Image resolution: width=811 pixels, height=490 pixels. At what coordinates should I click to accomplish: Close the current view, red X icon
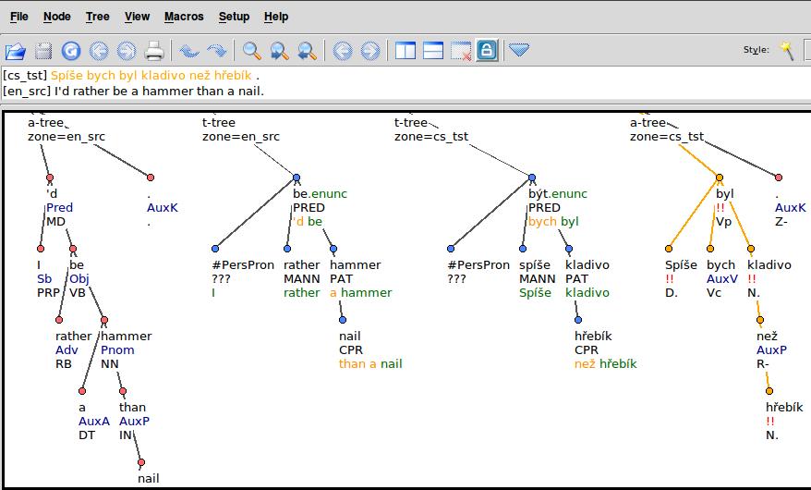tap(460, 51)
